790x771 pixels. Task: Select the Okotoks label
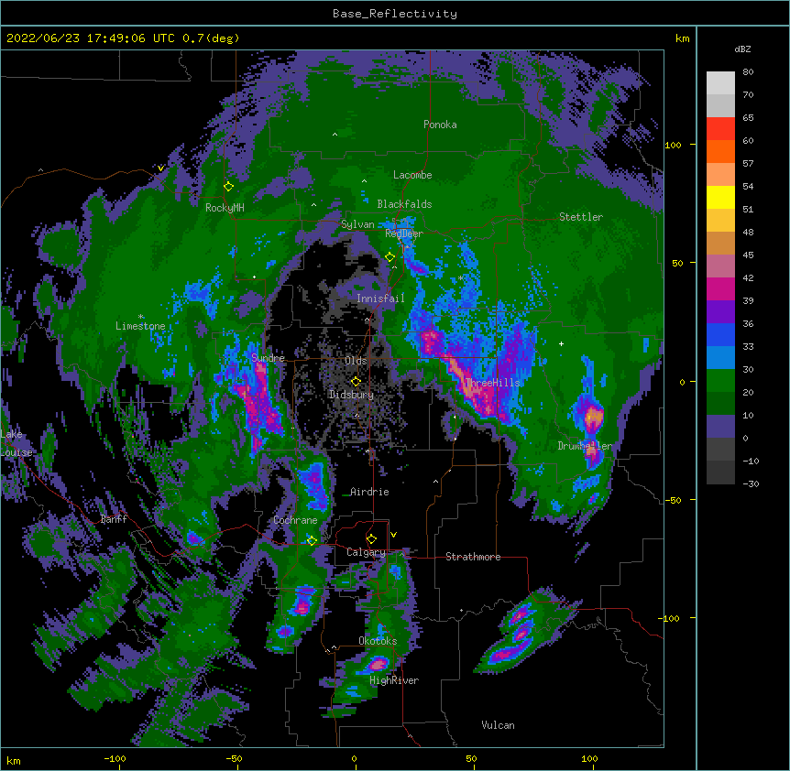378,641
